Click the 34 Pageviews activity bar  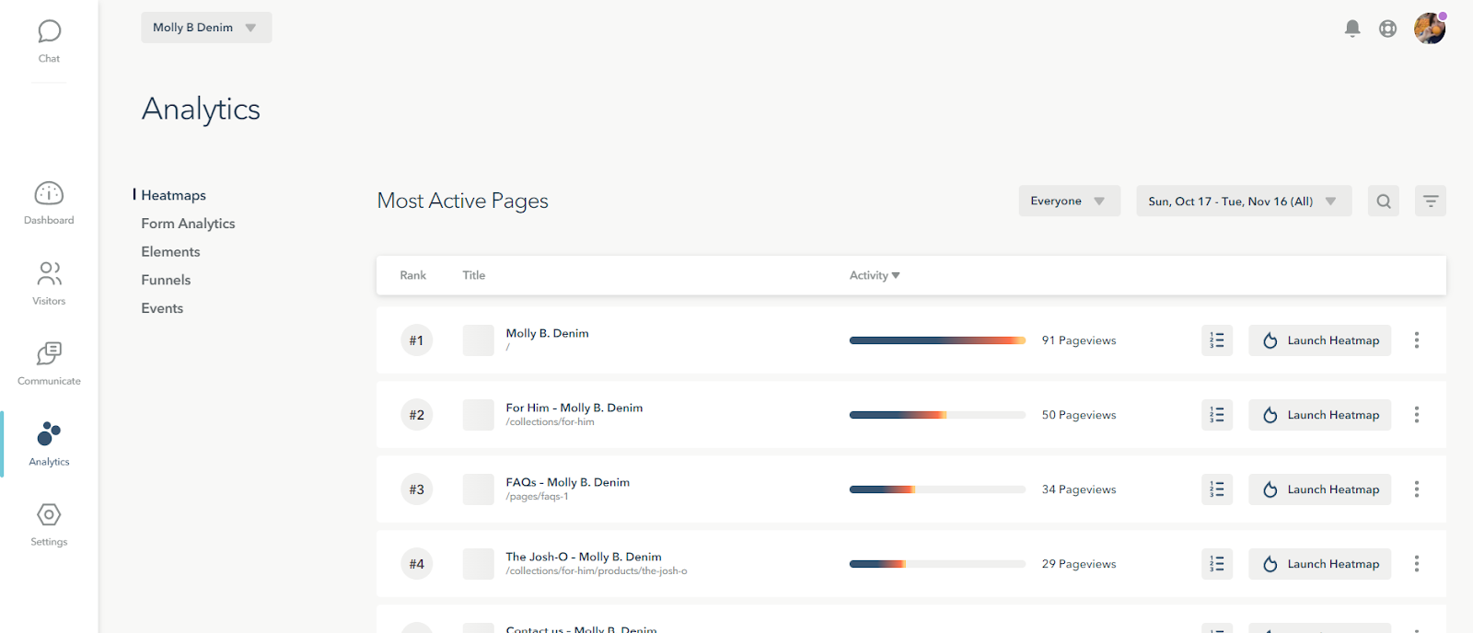point(937,489)
